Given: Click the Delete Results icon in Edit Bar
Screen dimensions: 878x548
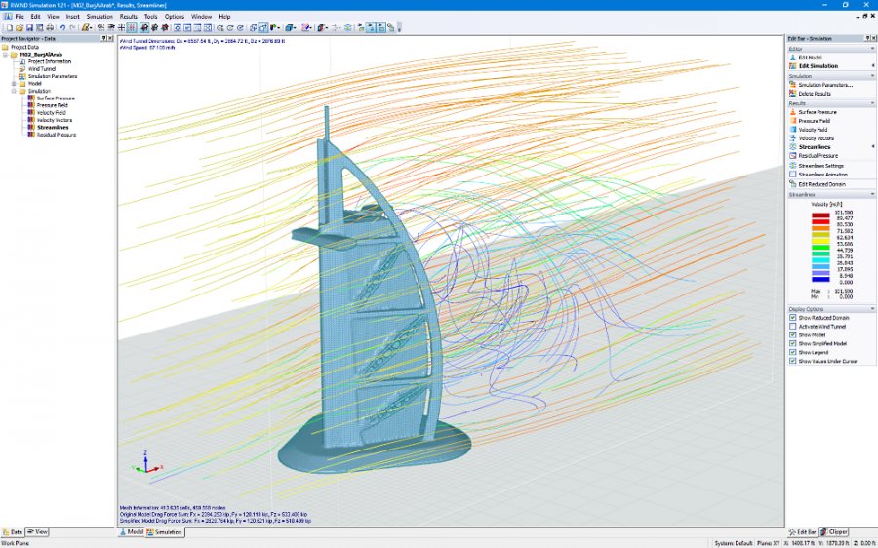Looking at the screenshot, I should 793,94.
